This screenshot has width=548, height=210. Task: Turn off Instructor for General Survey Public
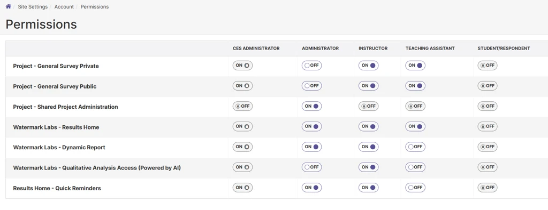click(x=368, y=86)
